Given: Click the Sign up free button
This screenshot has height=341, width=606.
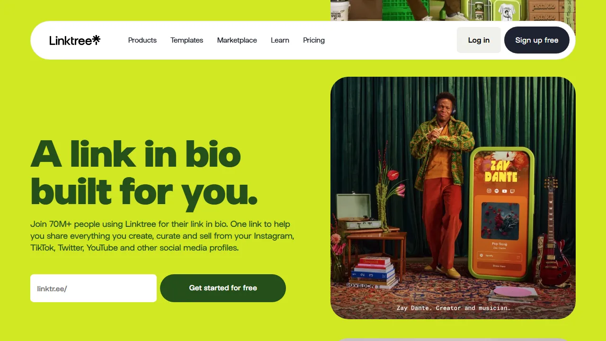Looking at the screenshot, I should [x=537, y=40].
